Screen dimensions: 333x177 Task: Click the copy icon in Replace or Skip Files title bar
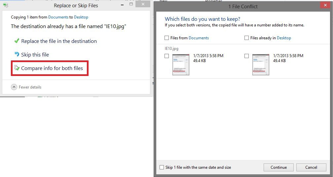pos(6,6)
